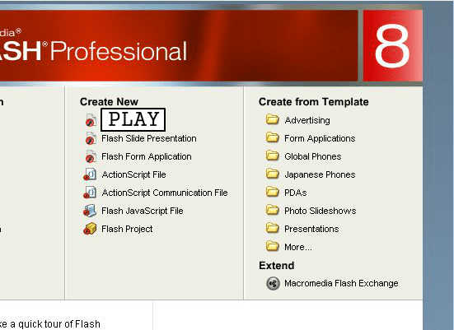Click the Japanese Phones folder icon
The image size is (454, 330).
tap(273, 174)
